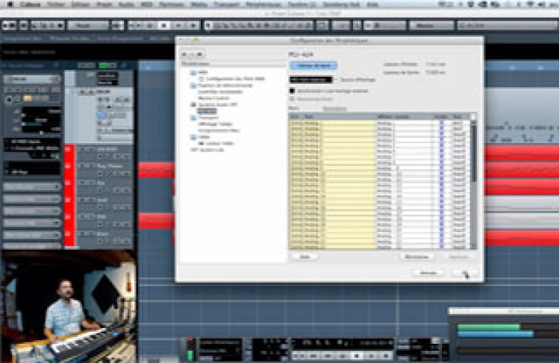Click the Aide button in dialog
Viewport: 559px width, 363px height.
pos(305,256)
